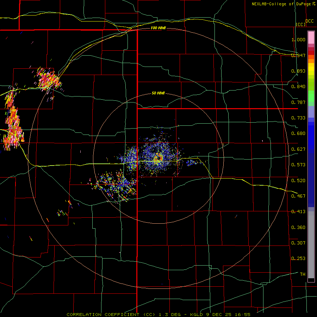The height and width of the screenshot is (317, 317).
Task: Click the 0.253 legend value
Action: [298, 259]
